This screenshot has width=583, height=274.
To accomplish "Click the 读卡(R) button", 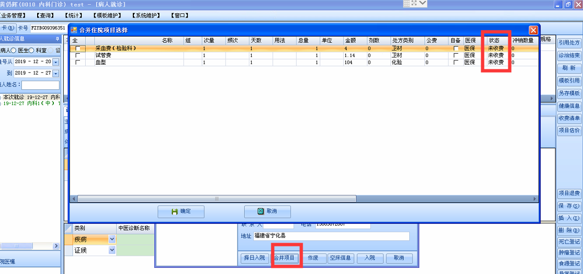I will [x=8, y=28].
